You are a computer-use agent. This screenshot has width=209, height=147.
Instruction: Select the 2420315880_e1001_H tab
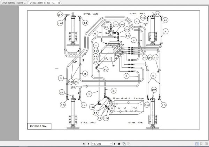click(42, 3)
